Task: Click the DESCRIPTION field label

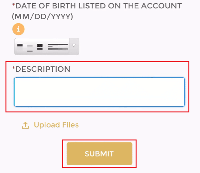Action: (43, 69)
